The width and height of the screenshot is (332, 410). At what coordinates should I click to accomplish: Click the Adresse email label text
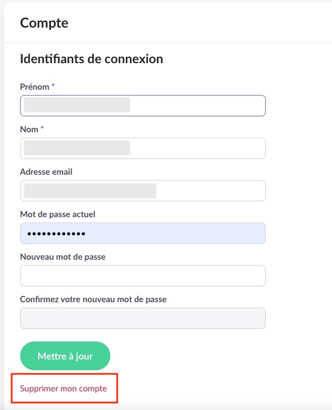click(x=46, y=172)
